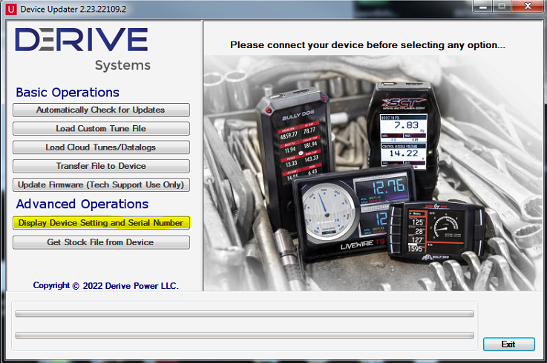
Task: Click 'Copyright © 2022 Derive Power LLC.' text
Action: (x=105, y=286)
